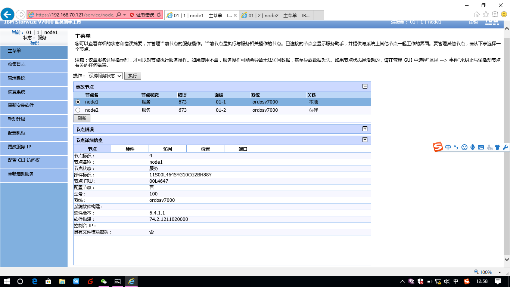
Task: Open Sogou skin settings via the shirt icon
Action: tap(498, 147)
